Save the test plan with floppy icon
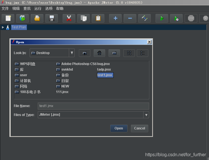This screenshot has height=160, width=209. pos(51,18)
